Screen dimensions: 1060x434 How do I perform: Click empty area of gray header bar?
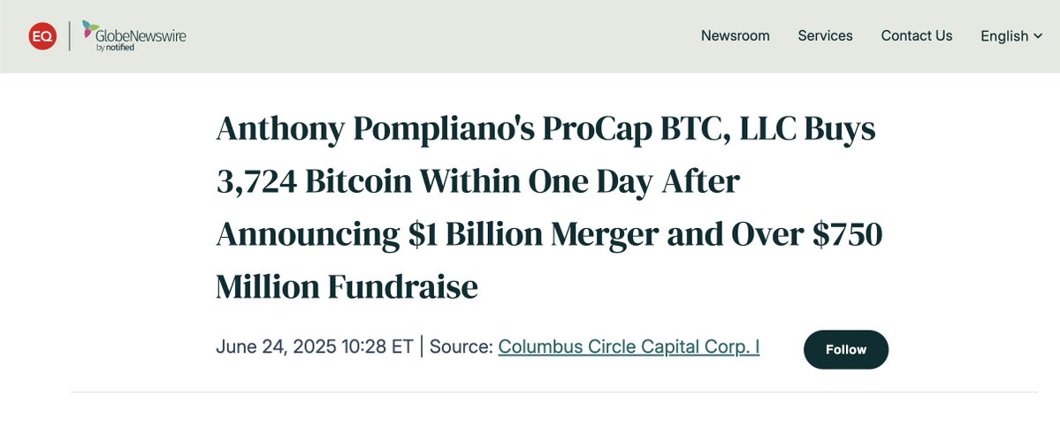(x=439, y=36)
